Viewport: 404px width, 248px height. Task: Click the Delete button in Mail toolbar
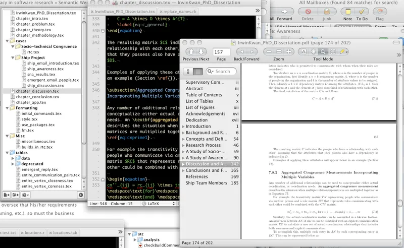point(308,12)
